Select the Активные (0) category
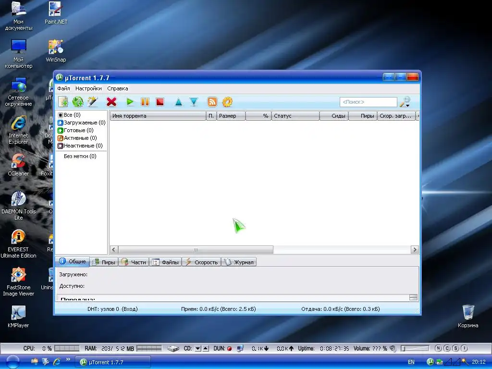 77,138
